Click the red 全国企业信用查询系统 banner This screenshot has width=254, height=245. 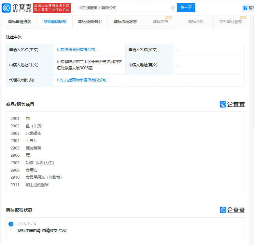click(x=52, y=8)
